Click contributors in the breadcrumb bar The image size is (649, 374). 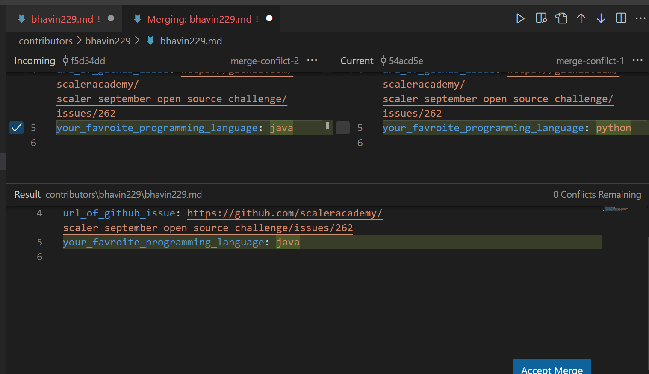pos(45,41)
